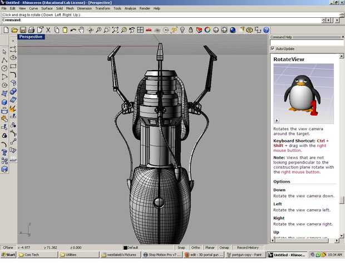The width and height of the screenshot is (345, 276).
Task: Toggle Osnap in the status bar
Action: [224, 247]
